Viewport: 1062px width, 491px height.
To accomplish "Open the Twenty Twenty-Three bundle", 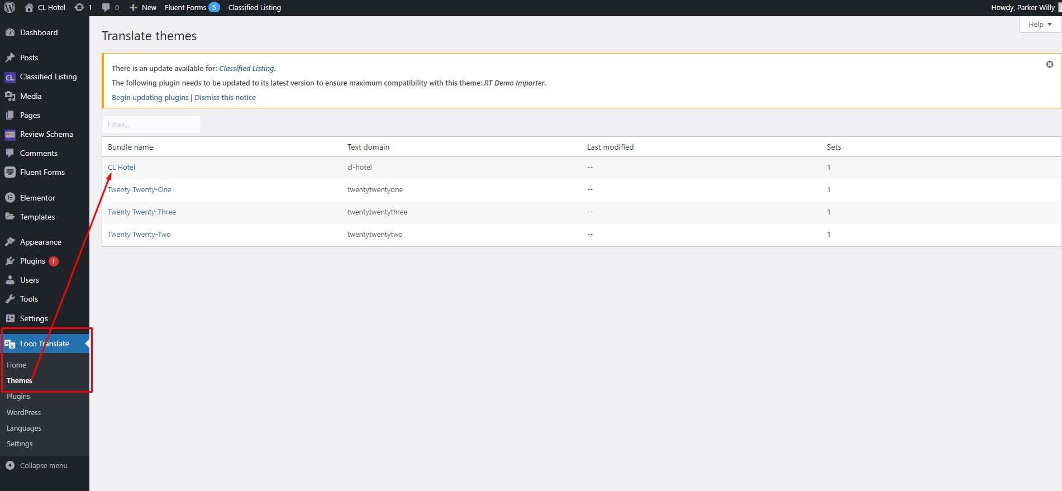I will (x=142, y=212).
